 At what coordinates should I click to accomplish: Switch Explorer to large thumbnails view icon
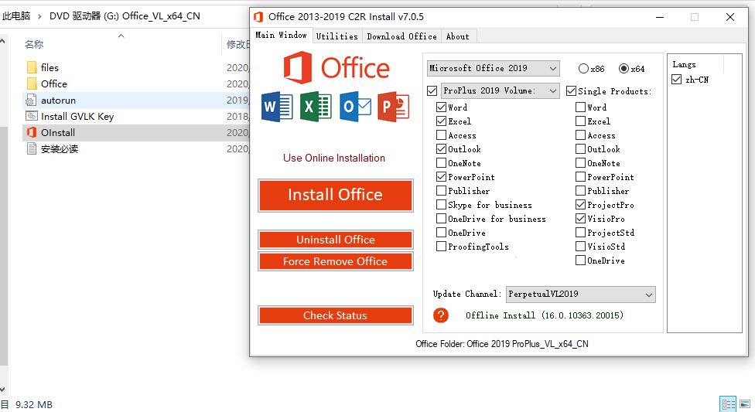pos(745,403)
